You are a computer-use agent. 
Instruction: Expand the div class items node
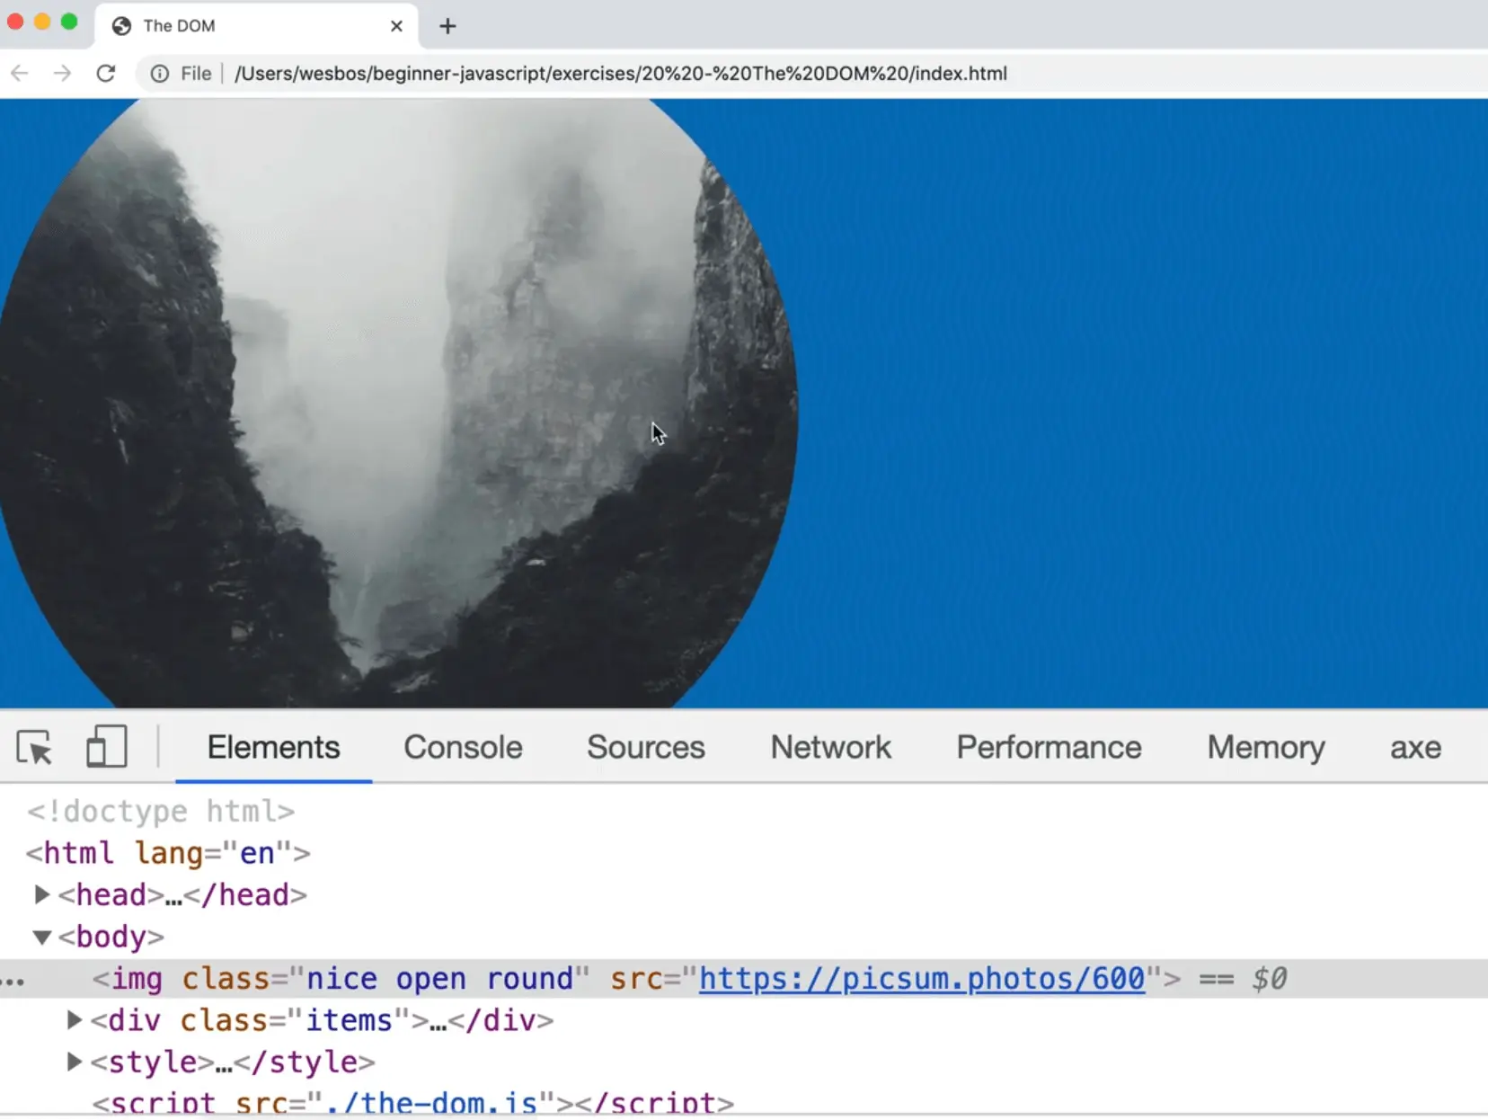click(x=75, y=1020)
